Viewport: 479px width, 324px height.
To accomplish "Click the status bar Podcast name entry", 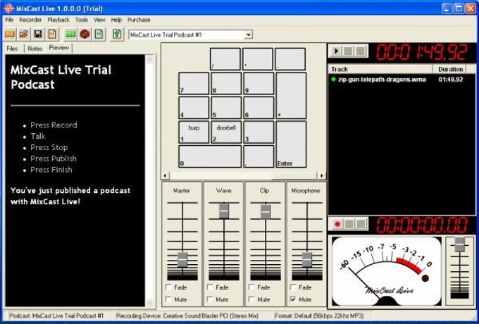I will pos(56,316).
